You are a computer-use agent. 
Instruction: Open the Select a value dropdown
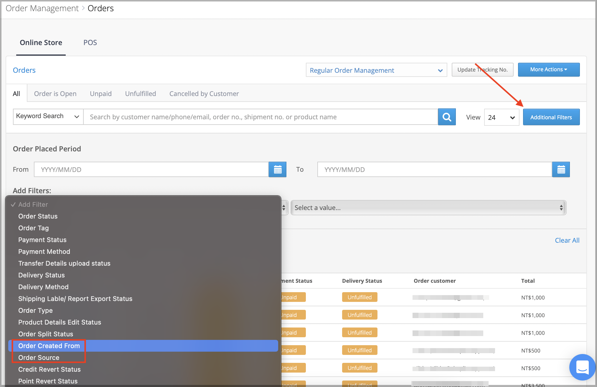pyautogui.click(x=427, y=208)
